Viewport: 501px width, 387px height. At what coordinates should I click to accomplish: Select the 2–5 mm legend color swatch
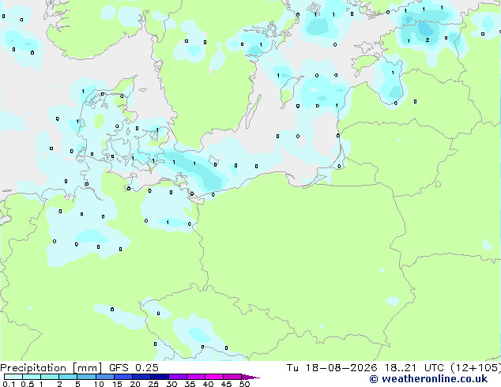[68, 377]
